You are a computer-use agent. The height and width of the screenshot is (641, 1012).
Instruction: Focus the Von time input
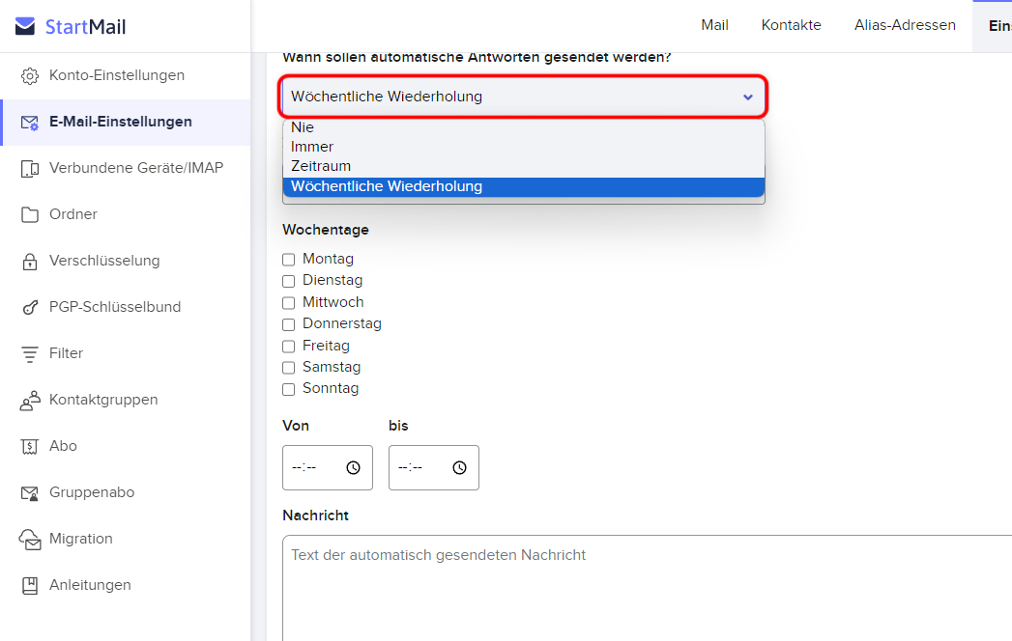[x=328, y=467]
